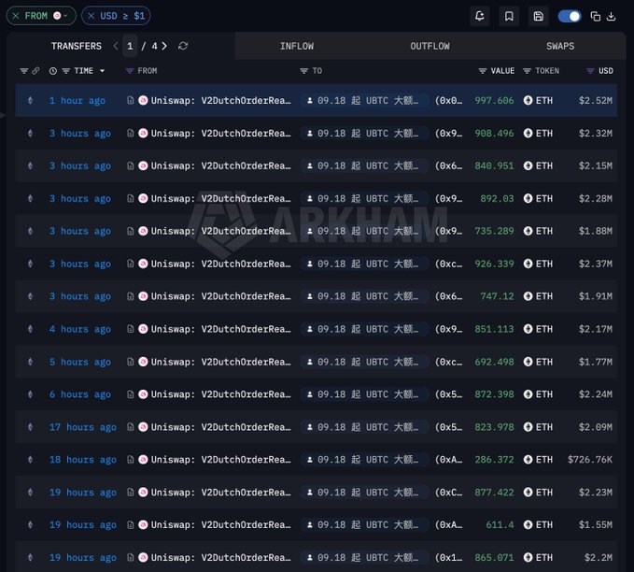Open the '17 hours ago' transaction
634x572 pixels.
(x=83, y=427)
